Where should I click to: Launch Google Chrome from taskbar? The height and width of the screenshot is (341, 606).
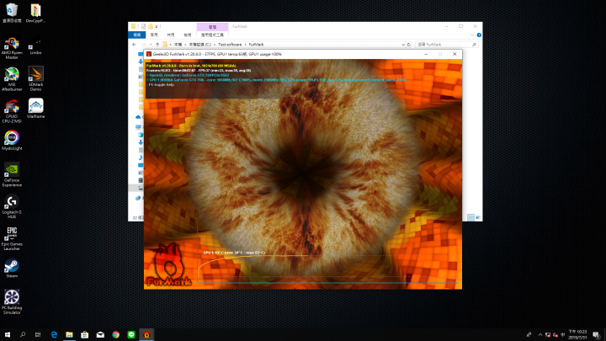[115, 335]
